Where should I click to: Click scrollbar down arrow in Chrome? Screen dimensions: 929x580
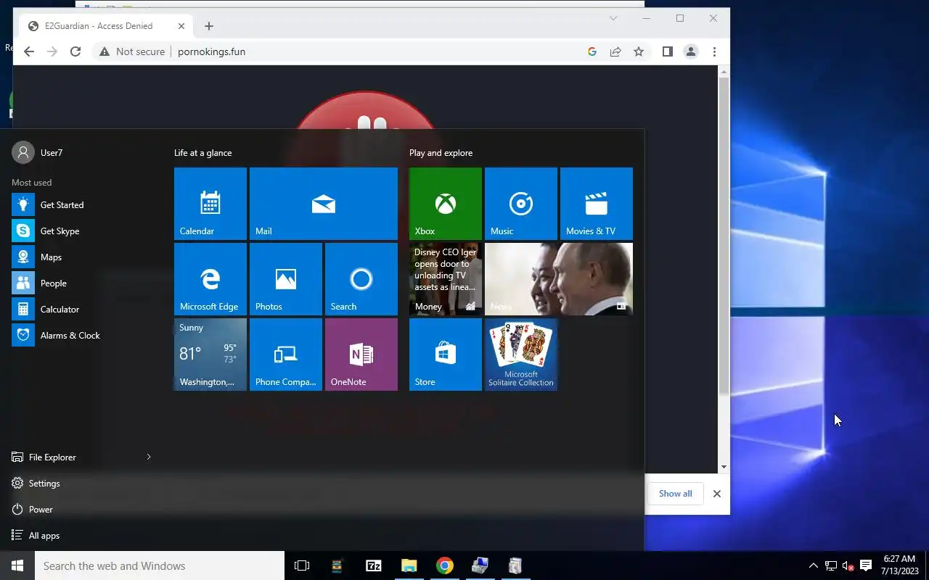724,468
